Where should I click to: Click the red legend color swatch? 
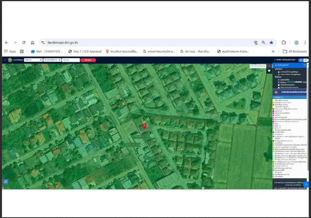274,109
